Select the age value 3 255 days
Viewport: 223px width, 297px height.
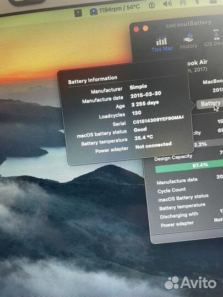tap(145, 103)
